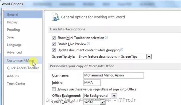
Task: Click the Word Options title text
Action: tap(12, 4)
